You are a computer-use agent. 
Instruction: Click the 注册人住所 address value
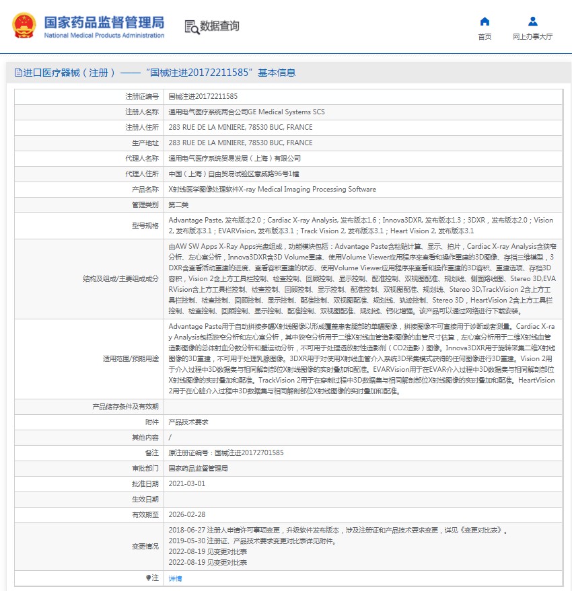pos(240,127)
